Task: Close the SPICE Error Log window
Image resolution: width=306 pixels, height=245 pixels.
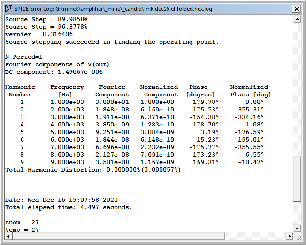Action: (297, 9)
